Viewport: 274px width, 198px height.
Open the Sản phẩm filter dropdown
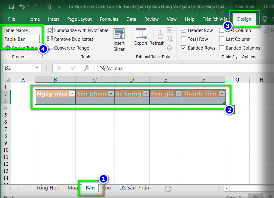111,94
